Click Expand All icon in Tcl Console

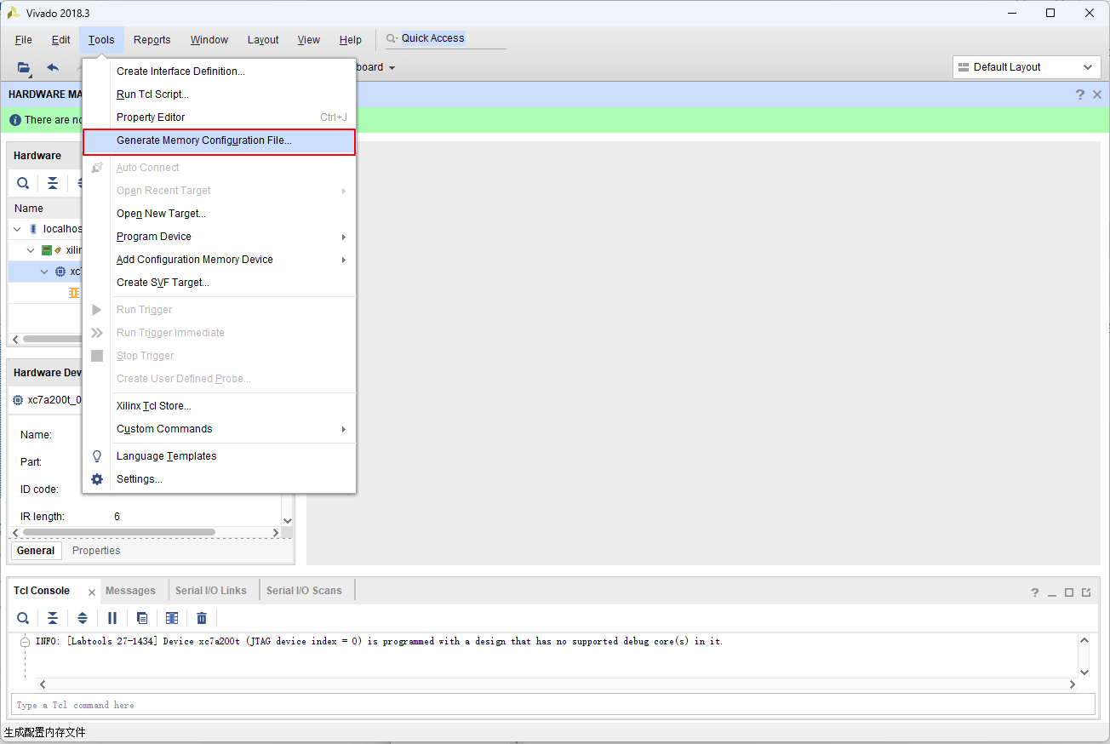[x=83, y=618]
